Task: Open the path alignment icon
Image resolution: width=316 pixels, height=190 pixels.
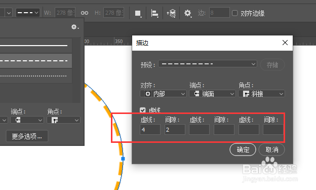Action: (x=154, y=13)
